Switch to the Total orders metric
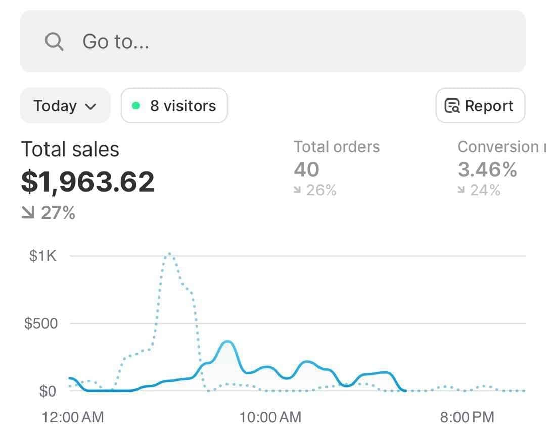Screen dimensions: 546x444 (337, 147)
